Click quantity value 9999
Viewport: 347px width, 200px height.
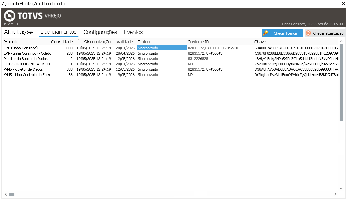(68, 48)
